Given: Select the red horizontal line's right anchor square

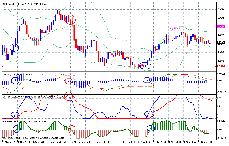Looking at the screenshot, I should click(216, 66).
